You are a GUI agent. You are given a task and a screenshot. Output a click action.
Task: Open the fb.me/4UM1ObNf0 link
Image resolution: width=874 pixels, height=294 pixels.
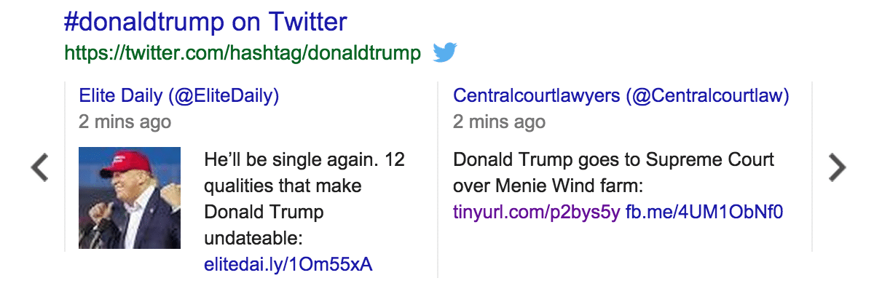704,212
